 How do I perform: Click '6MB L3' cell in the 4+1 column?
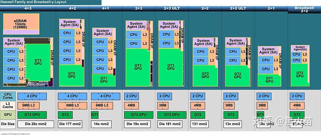pyautogui.click(x=102, y=106)
